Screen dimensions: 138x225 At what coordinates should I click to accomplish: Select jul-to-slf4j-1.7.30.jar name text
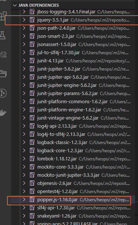tap(58, 53)
